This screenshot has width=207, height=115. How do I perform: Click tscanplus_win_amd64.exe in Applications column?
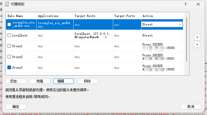[55, 25]
